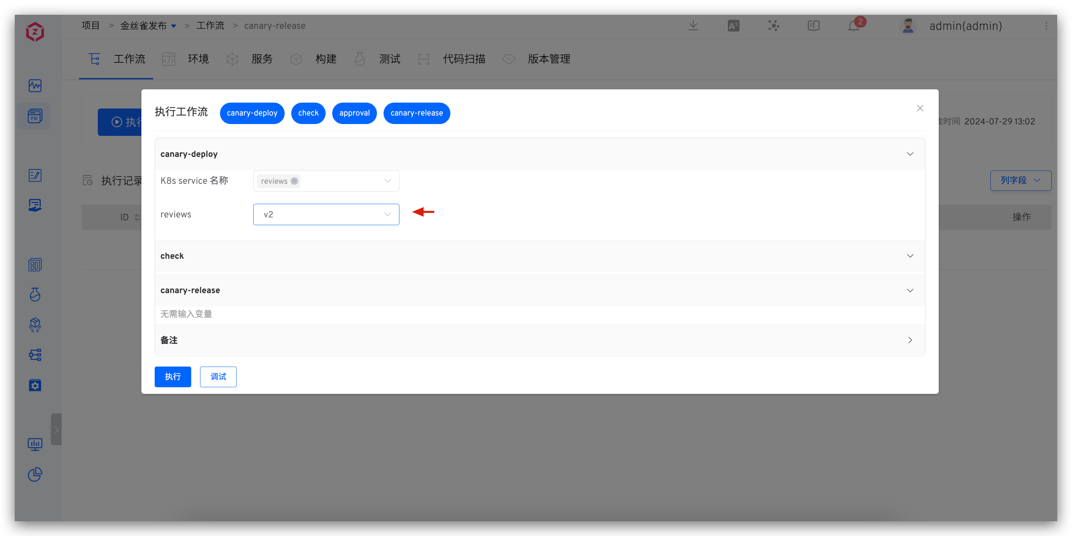Expand the 备注 section
1072x536 pixels.
pos(910,340)
